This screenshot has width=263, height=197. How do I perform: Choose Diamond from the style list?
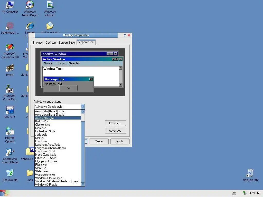click(58, 128)
